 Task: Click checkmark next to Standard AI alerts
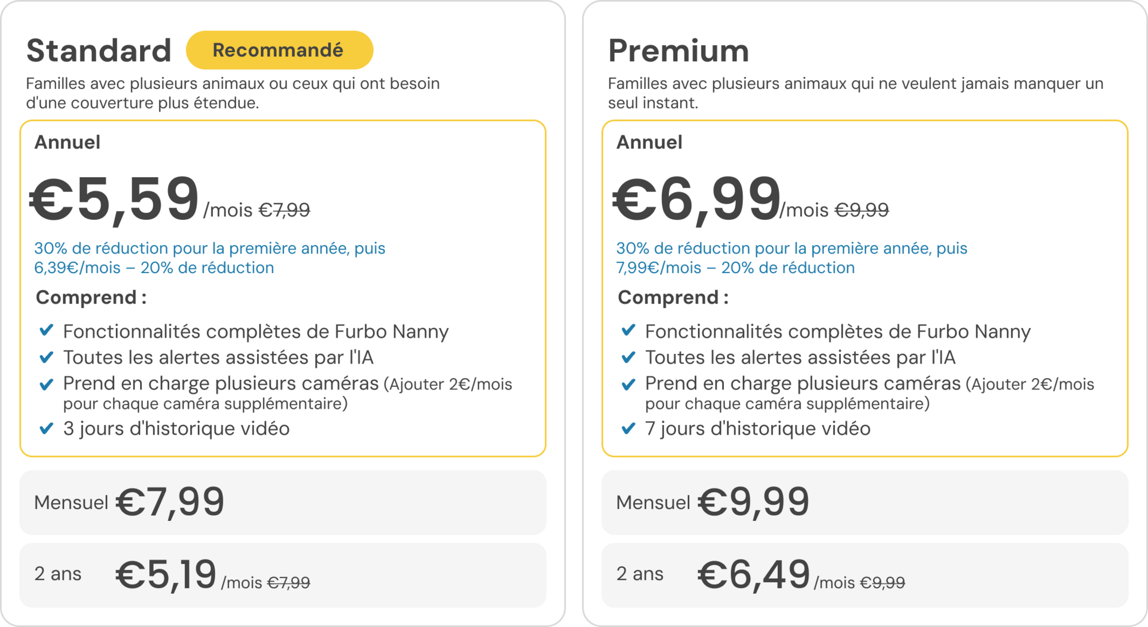(46, 357)
